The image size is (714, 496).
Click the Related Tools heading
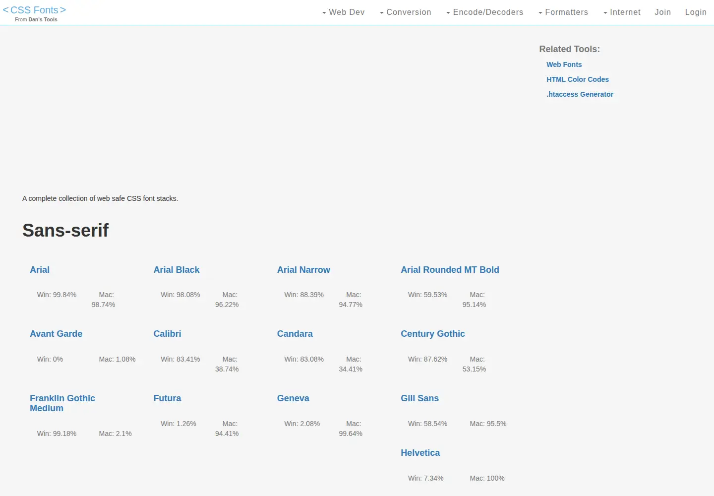click(x=569, y=49)
